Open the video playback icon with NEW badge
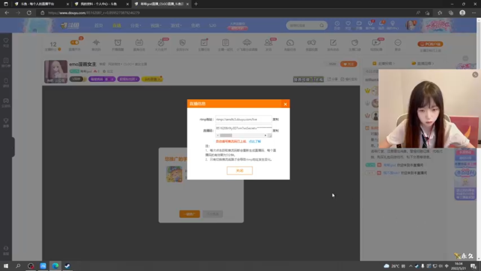The width and height of the screenshot is (481, 271). tap(376, 43)
